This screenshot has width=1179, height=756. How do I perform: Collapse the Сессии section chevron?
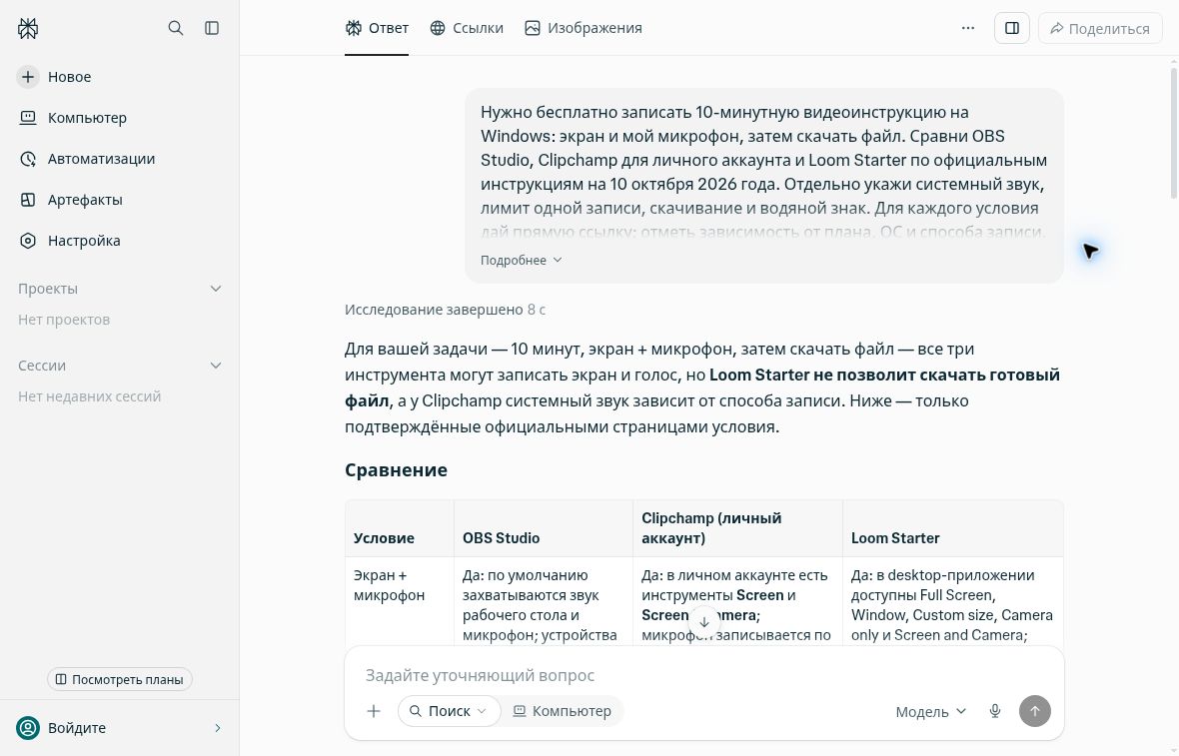click(x=216, y=366)
